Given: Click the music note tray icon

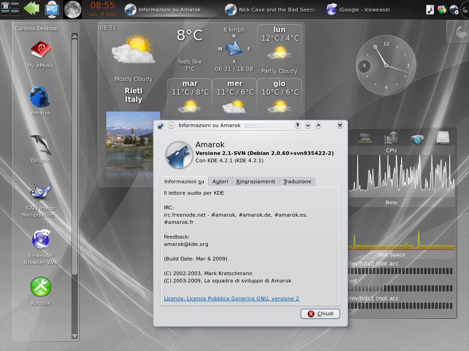Looking at the screenshot, I should click(430, 10).
